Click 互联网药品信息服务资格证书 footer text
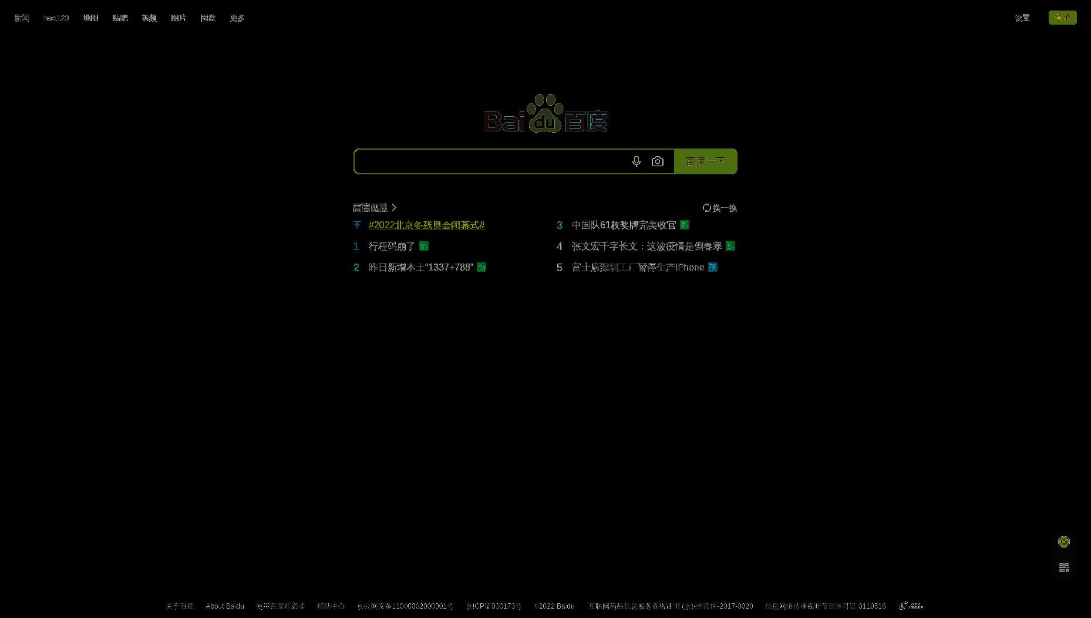This screenshot has height=618, width=1091. pos(671,606)
